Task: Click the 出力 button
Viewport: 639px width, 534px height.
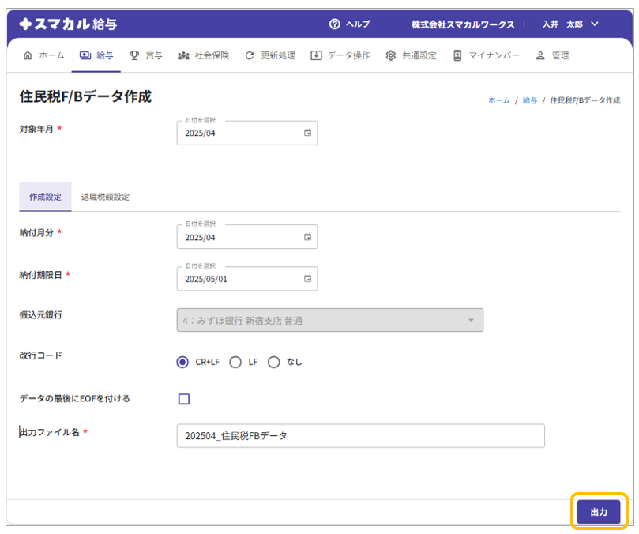Action: 599,512
